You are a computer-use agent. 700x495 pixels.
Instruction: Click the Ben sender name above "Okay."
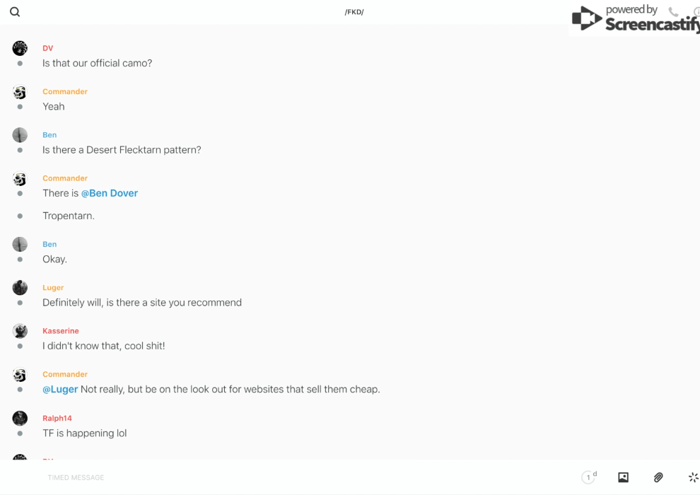coord(49,244)
